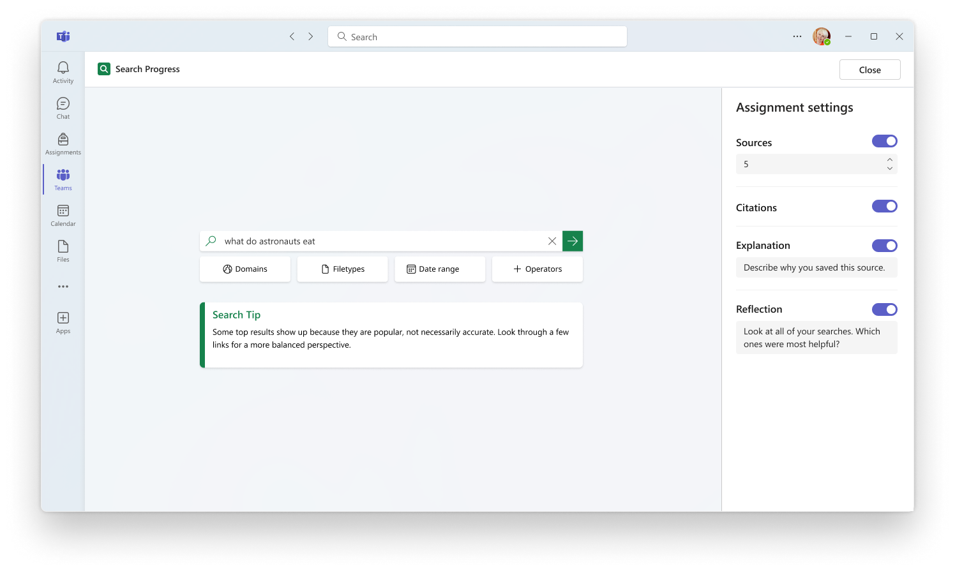This screenshot has width=955, height=573.
Task: Click the Close button
Action: point(869,69)
